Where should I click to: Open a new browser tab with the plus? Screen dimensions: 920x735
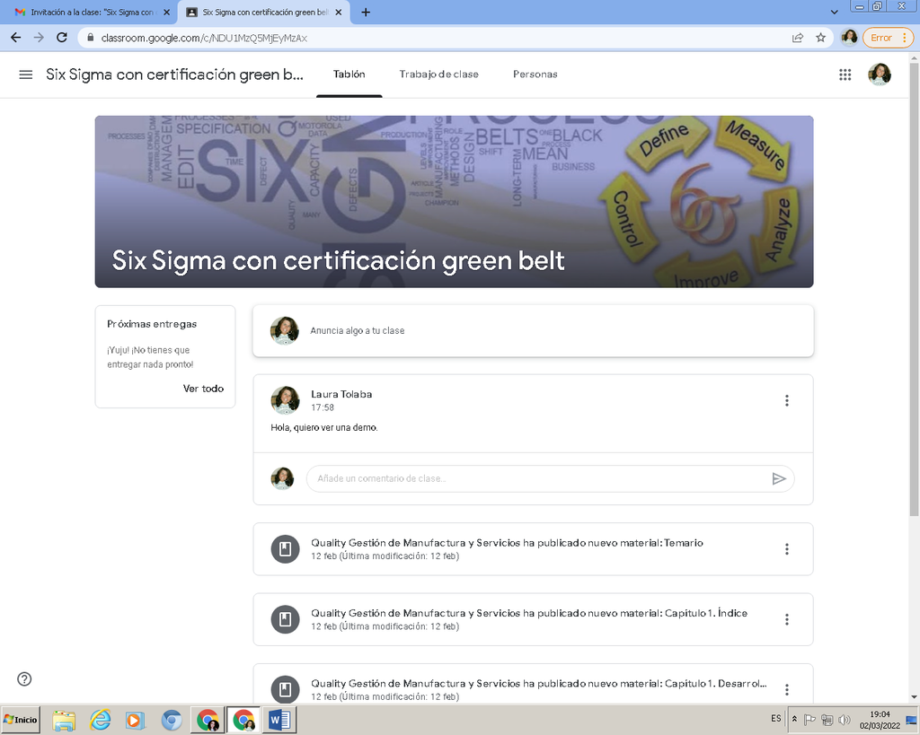tap(366, 13)
